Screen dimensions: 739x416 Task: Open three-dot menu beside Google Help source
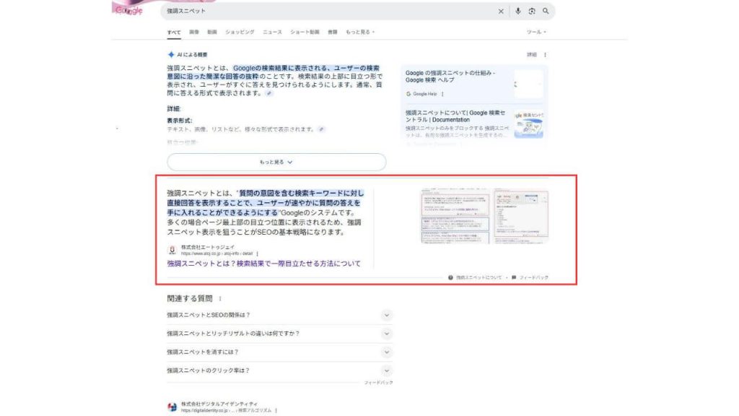click(x=442, y=94)
